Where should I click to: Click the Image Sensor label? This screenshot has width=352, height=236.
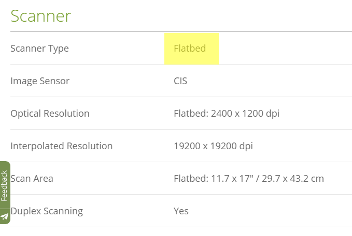(x=40, y=81)
